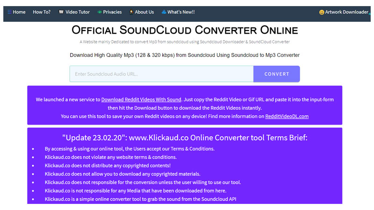This screenshot has height=210, width=374.
Task: Click the 'then hit the Download button' sentence
Action: 185,108
